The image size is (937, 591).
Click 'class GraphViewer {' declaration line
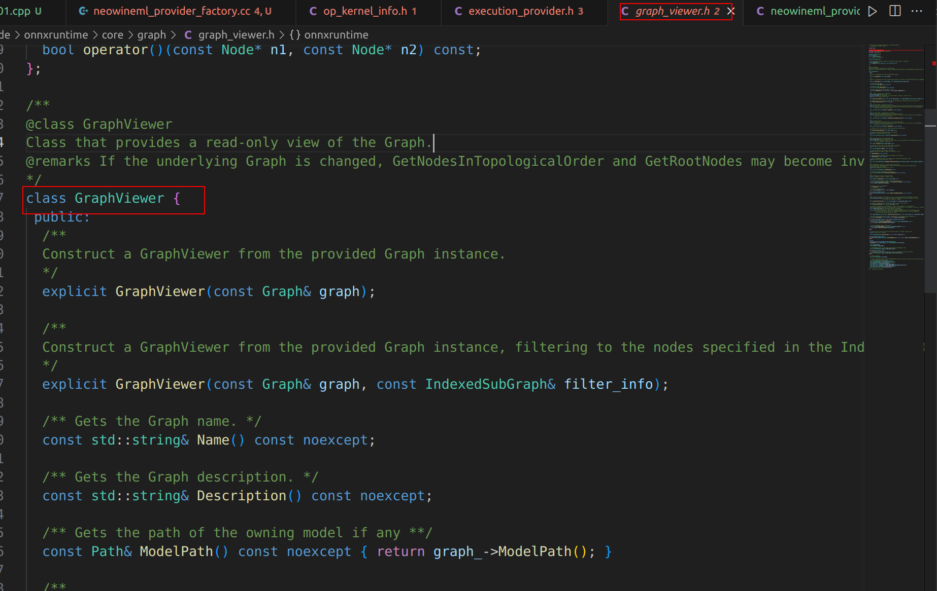click(x=103, y=199)
